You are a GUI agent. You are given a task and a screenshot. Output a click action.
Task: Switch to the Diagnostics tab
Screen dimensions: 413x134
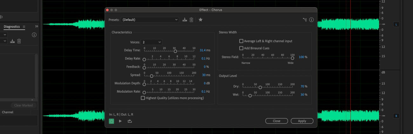(x=12, y=27)
